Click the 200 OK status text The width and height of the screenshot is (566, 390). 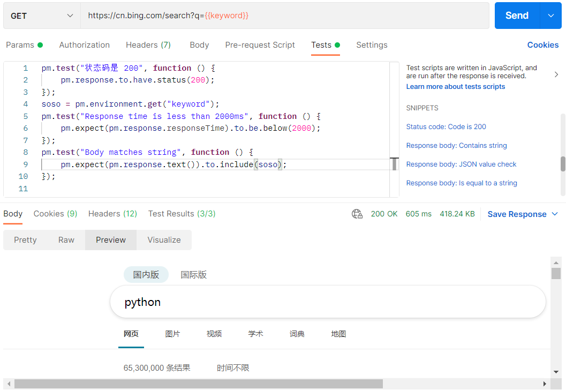pyautogui.click(x=384, y=214)
